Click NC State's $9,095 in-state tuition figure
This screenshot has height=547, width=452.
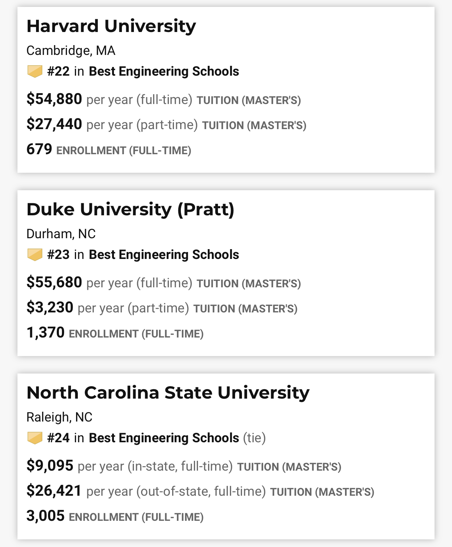[50, 466]
